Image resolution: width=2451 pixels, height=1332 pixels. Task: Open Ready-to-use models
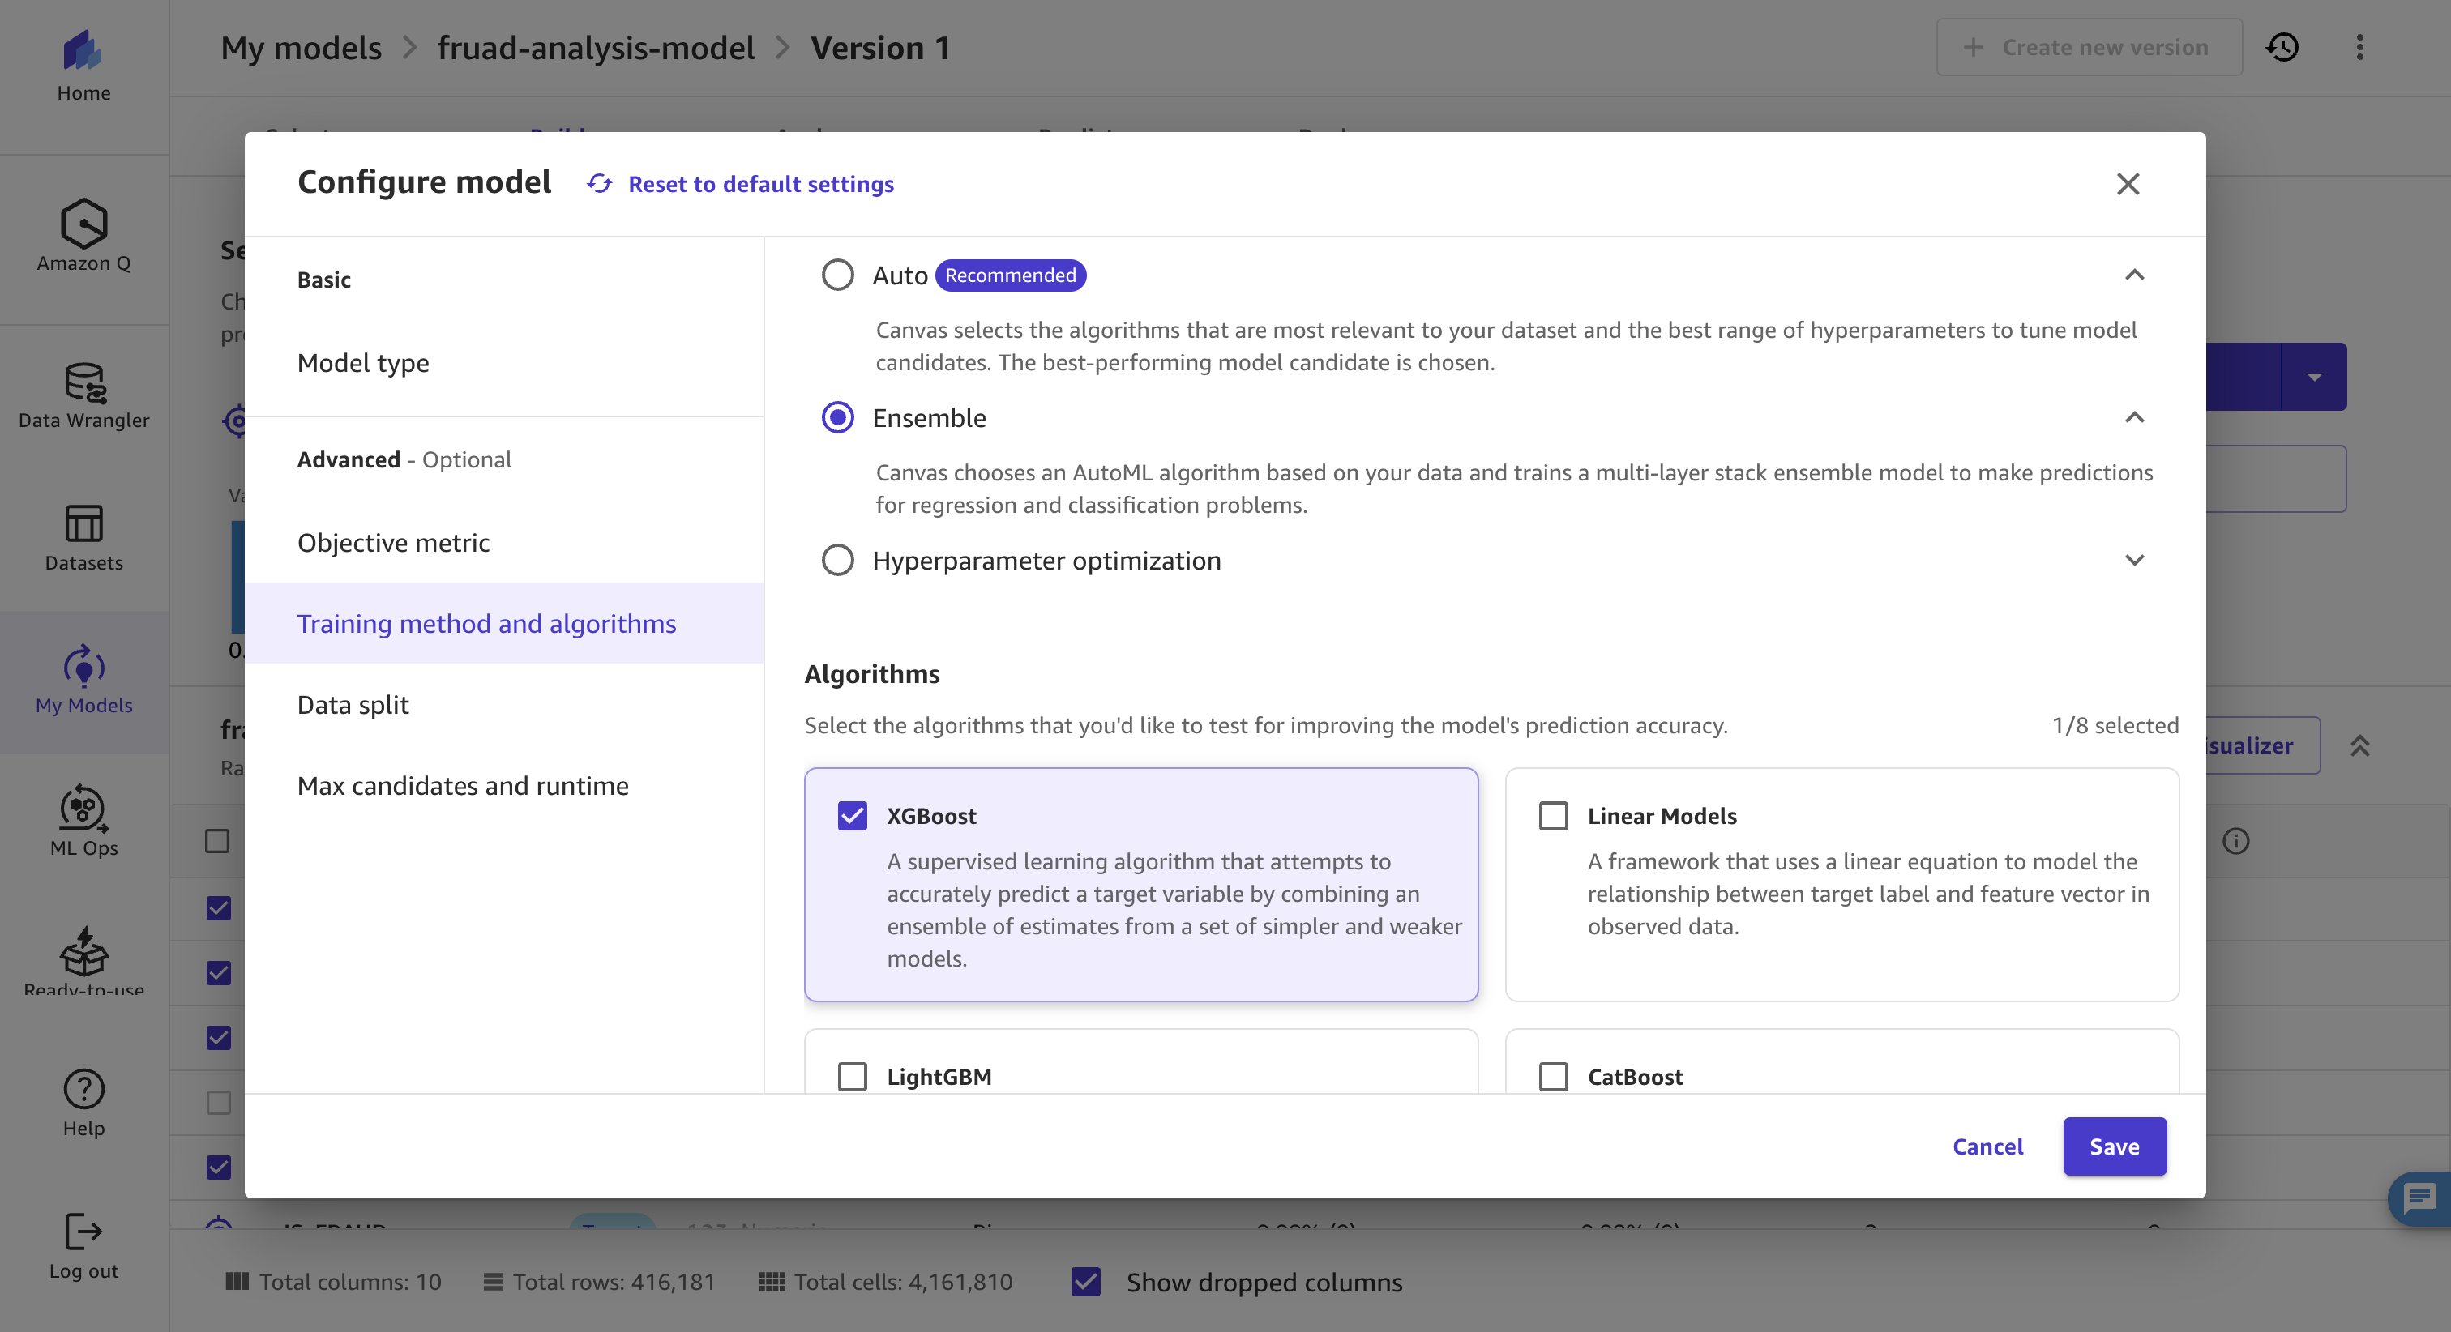(83, 961)
